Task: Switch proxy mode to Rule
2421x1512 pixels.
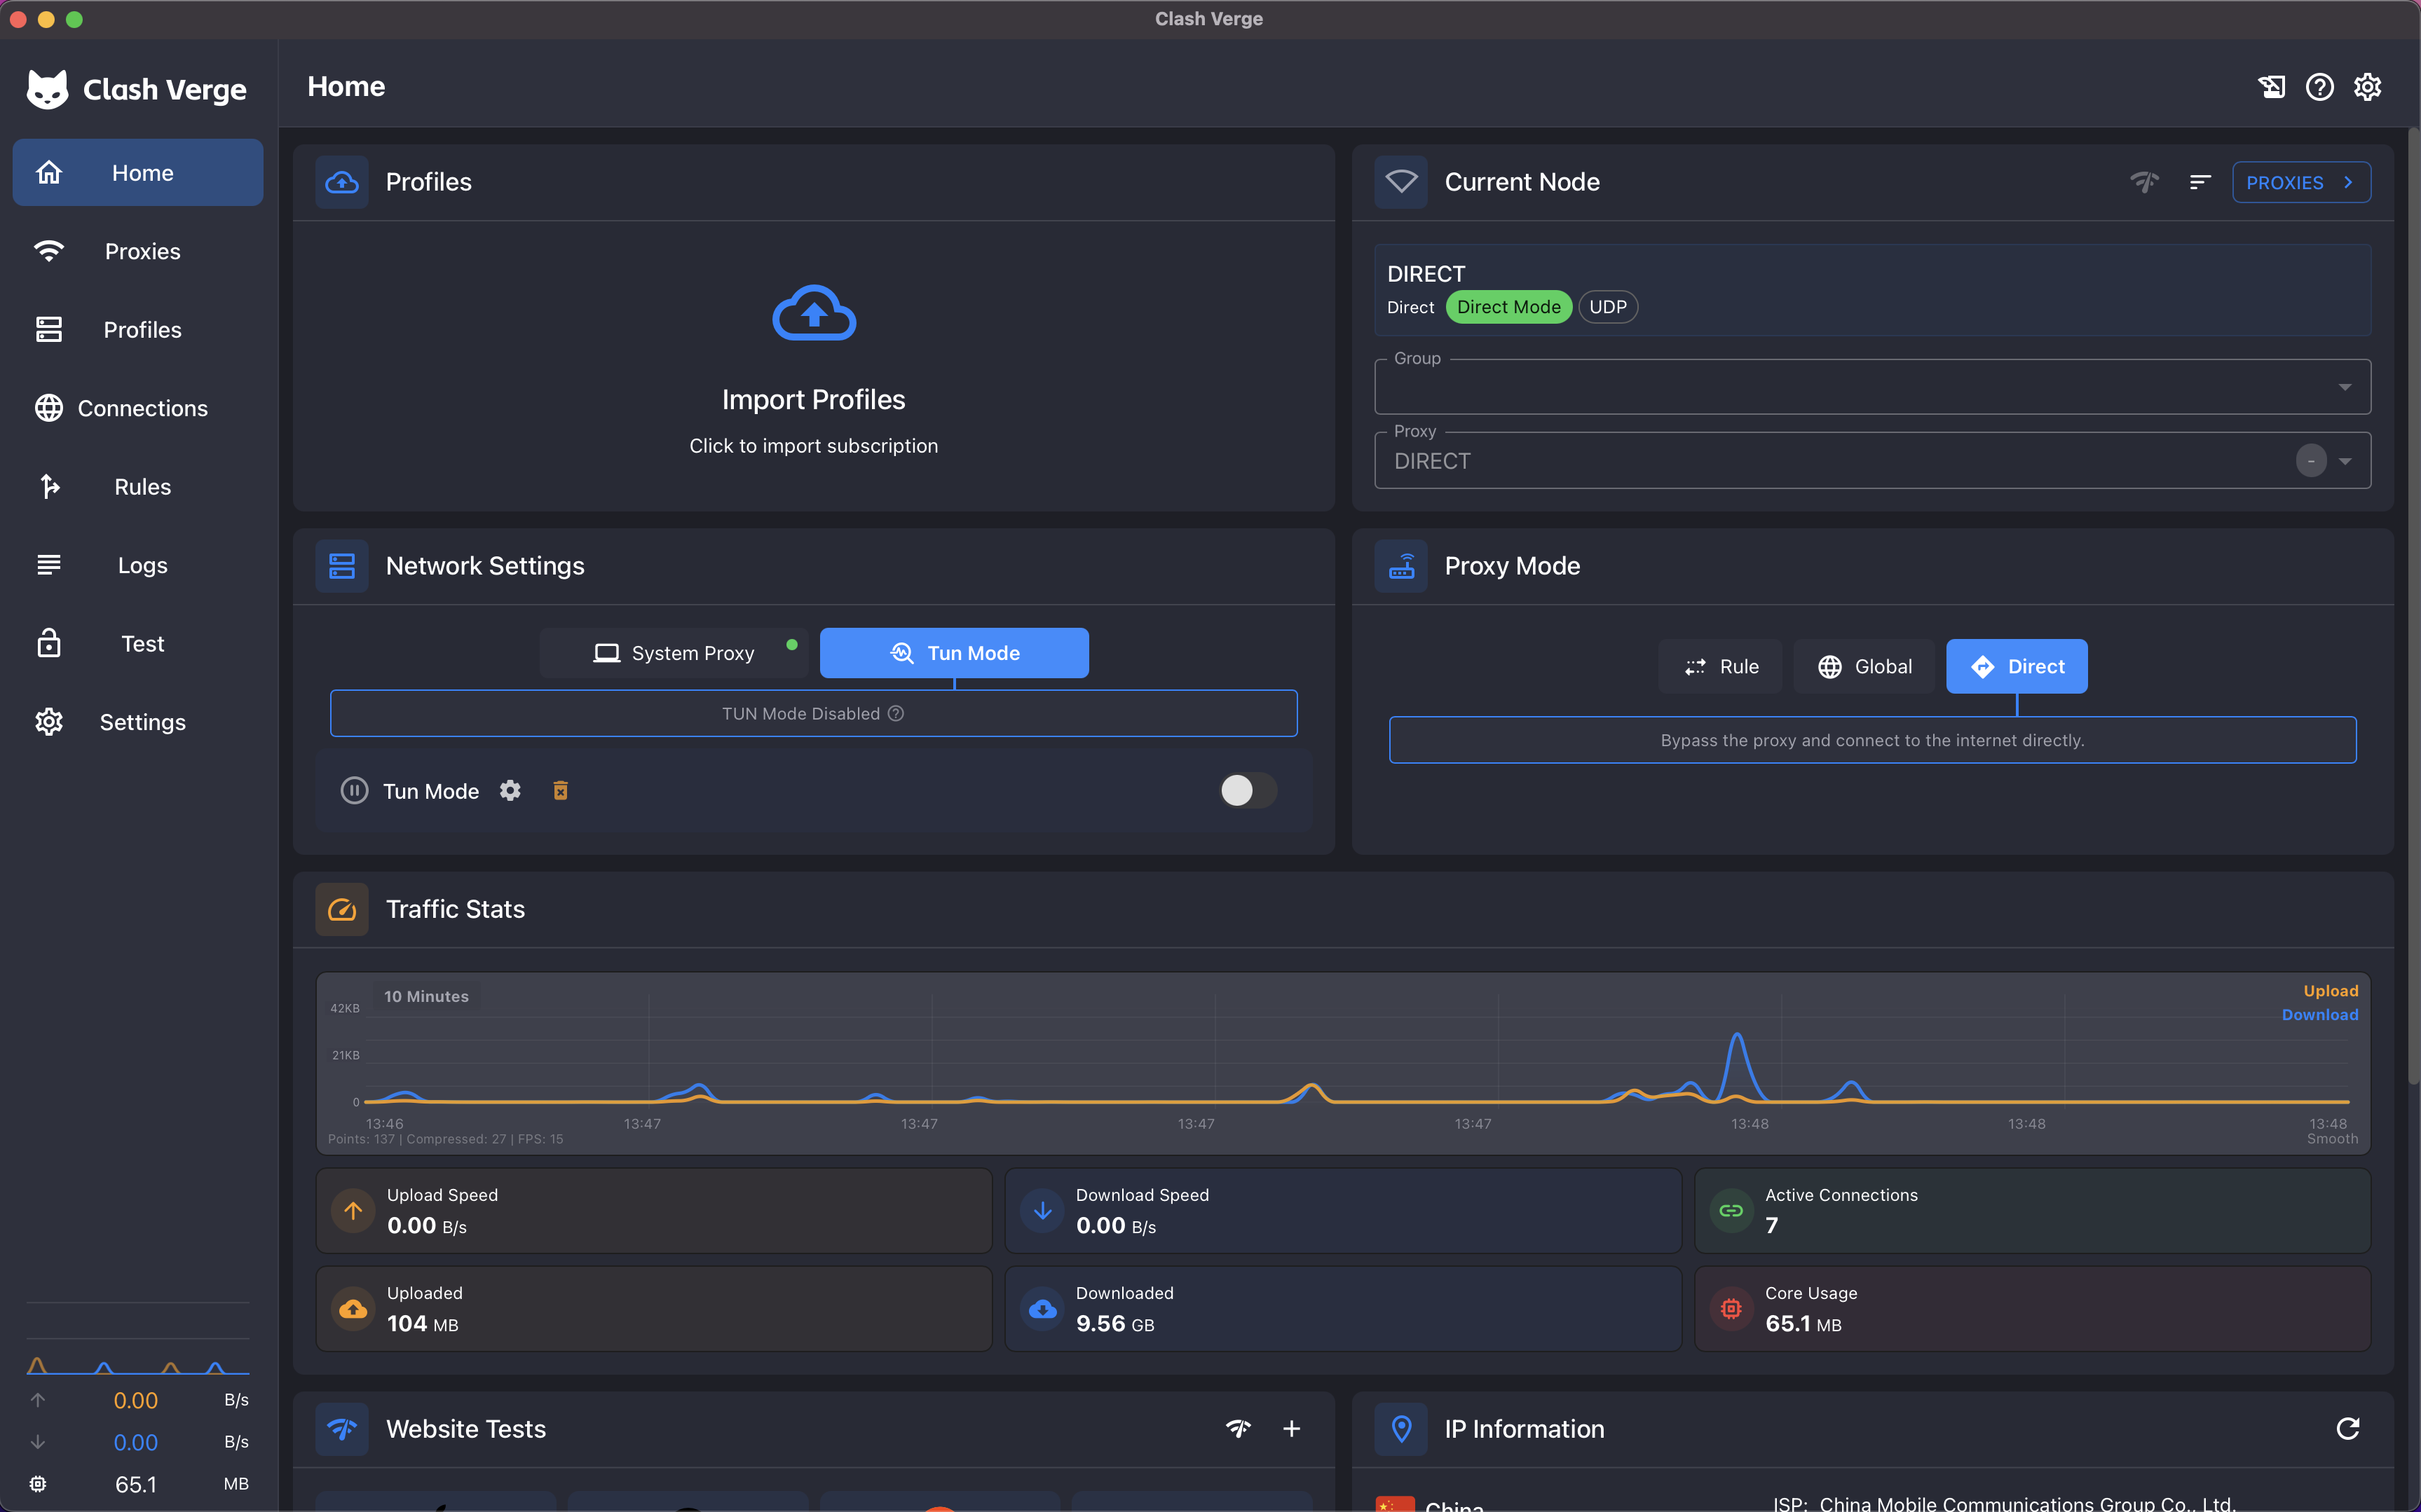Action: click(1721, 666)
